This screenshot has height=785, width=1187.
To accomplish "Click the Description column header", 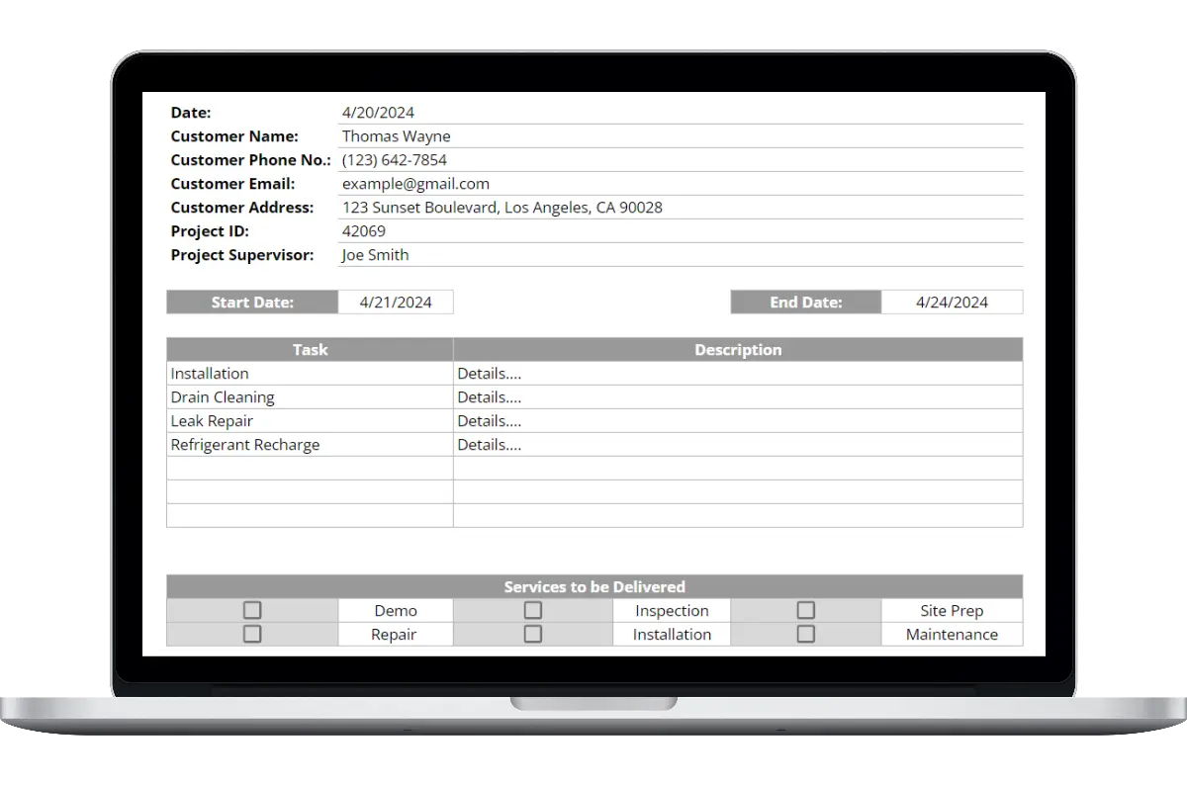I will coord(738,350).
